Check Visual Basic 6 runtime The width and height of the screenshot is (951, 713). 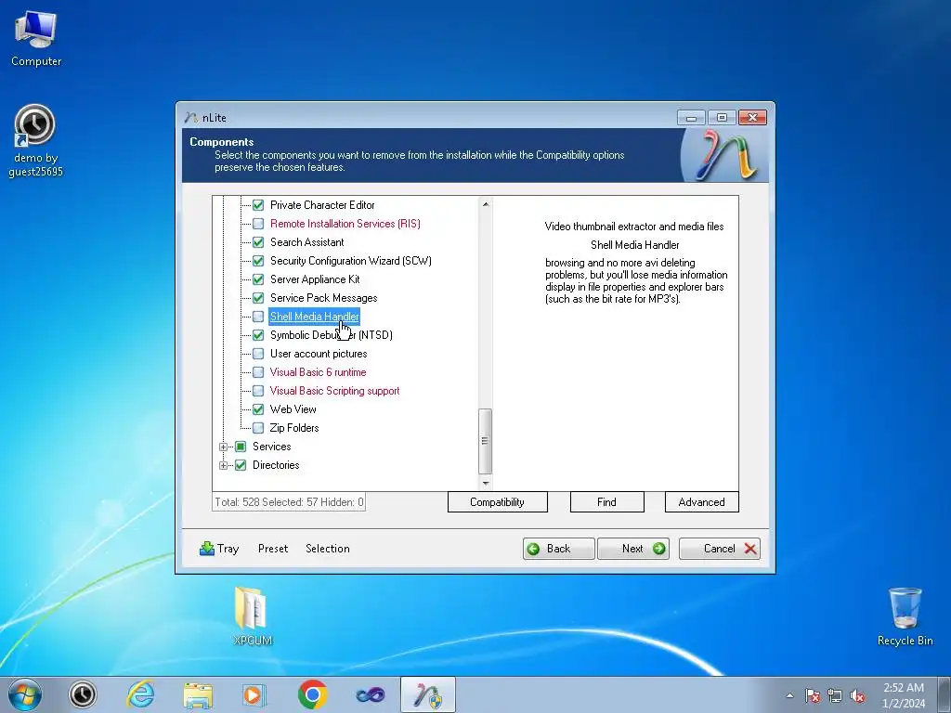[258, 372]
